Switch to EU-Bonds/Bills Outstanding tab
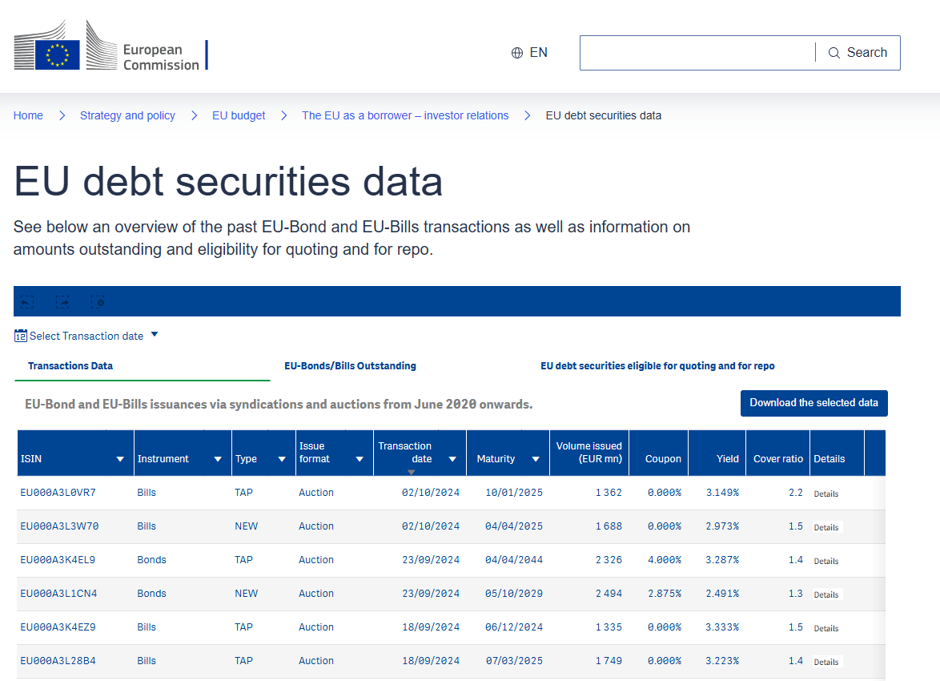 click(350, 365)
